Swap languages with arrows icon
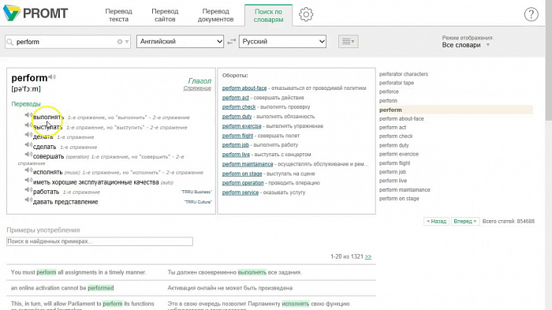The width and height of the screenshot is (552, 310). 231,42
